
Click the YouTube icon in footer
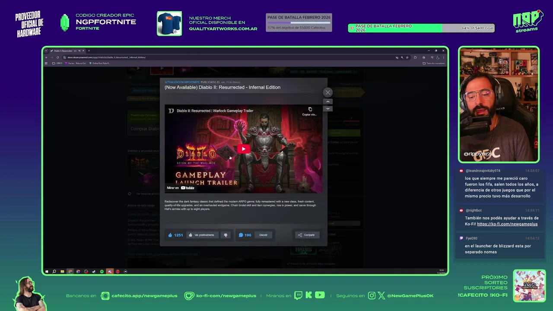320,295
